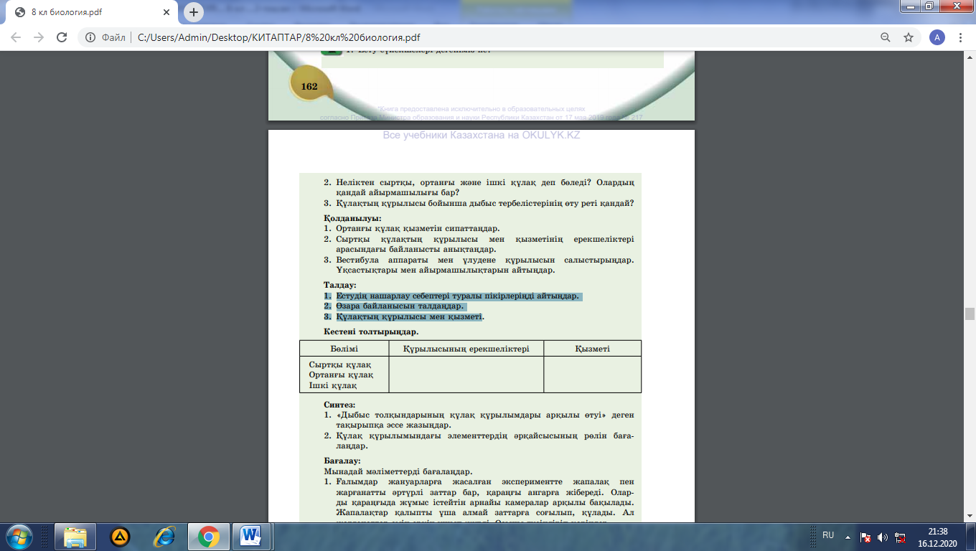Switch to Microsoft Word in the taskbar
This screenshot has width=976, height=551.
point(251,536)
